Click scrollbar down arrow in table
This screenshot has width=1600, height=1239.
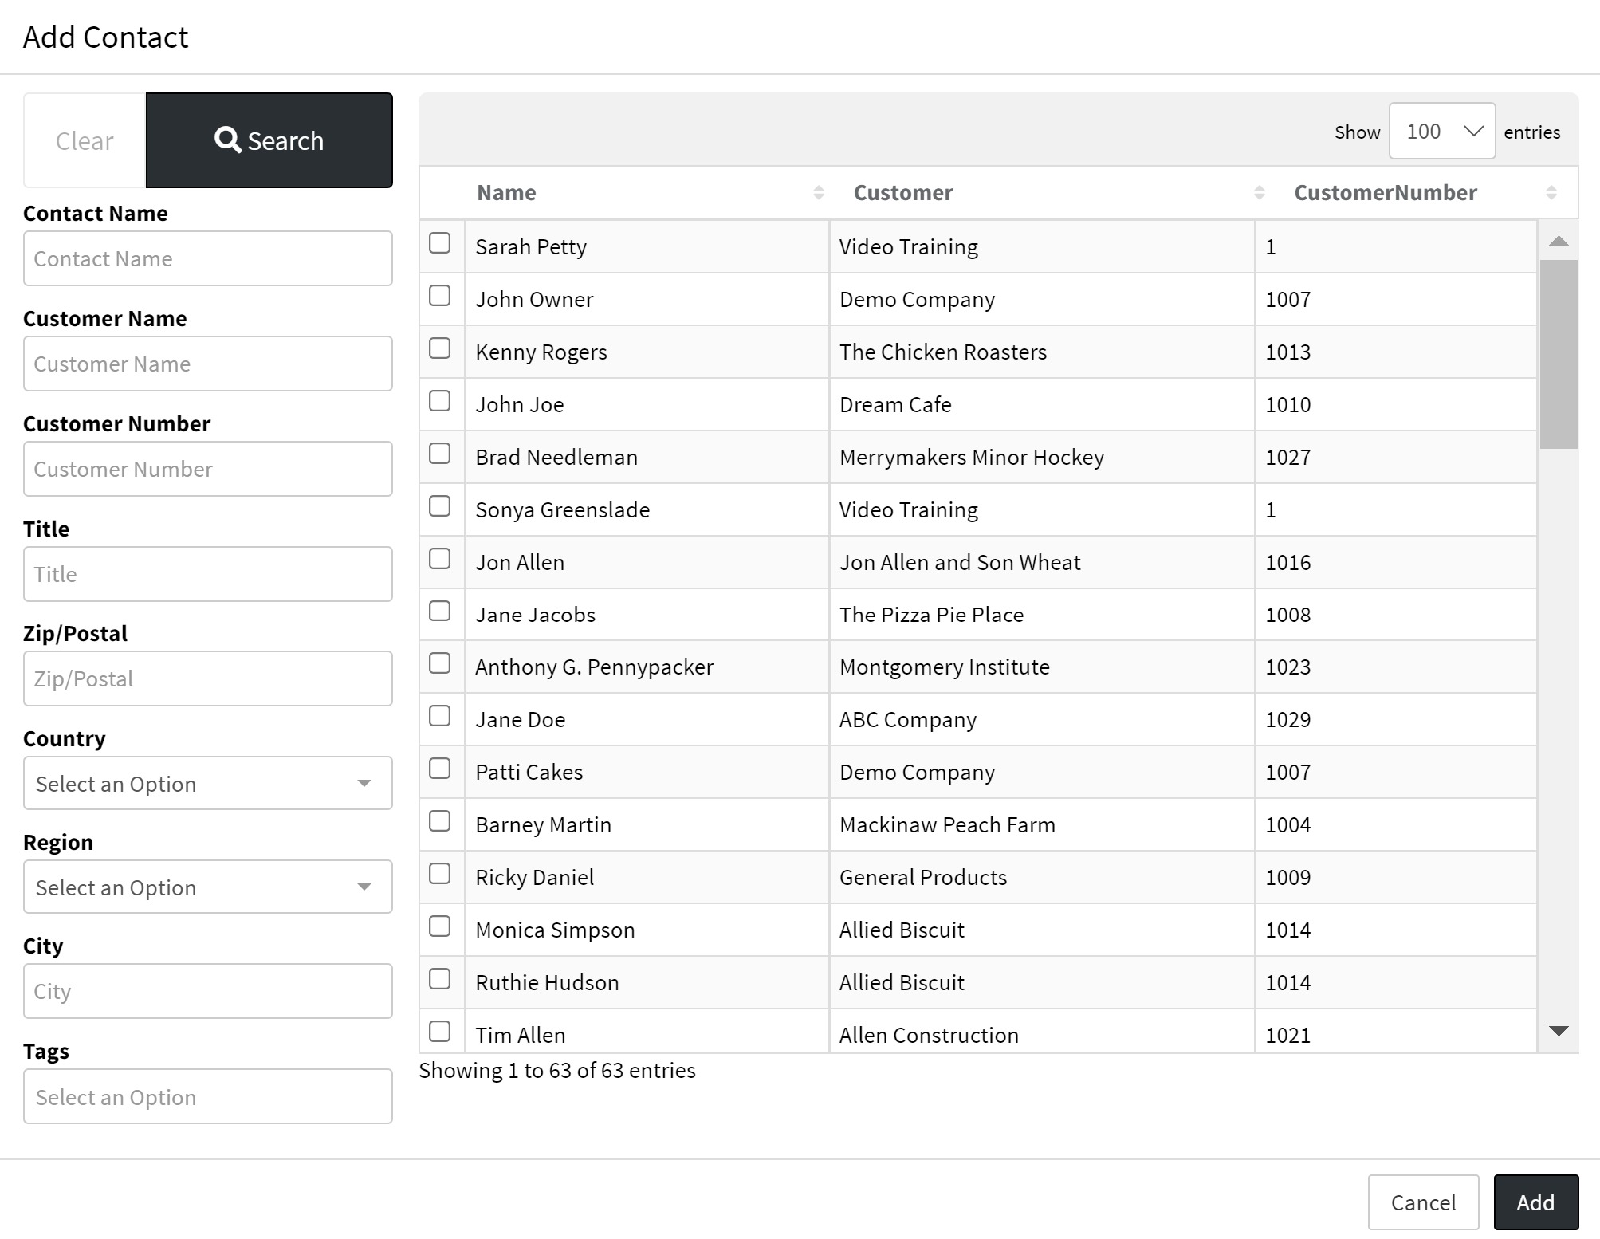(1559, 1031)
